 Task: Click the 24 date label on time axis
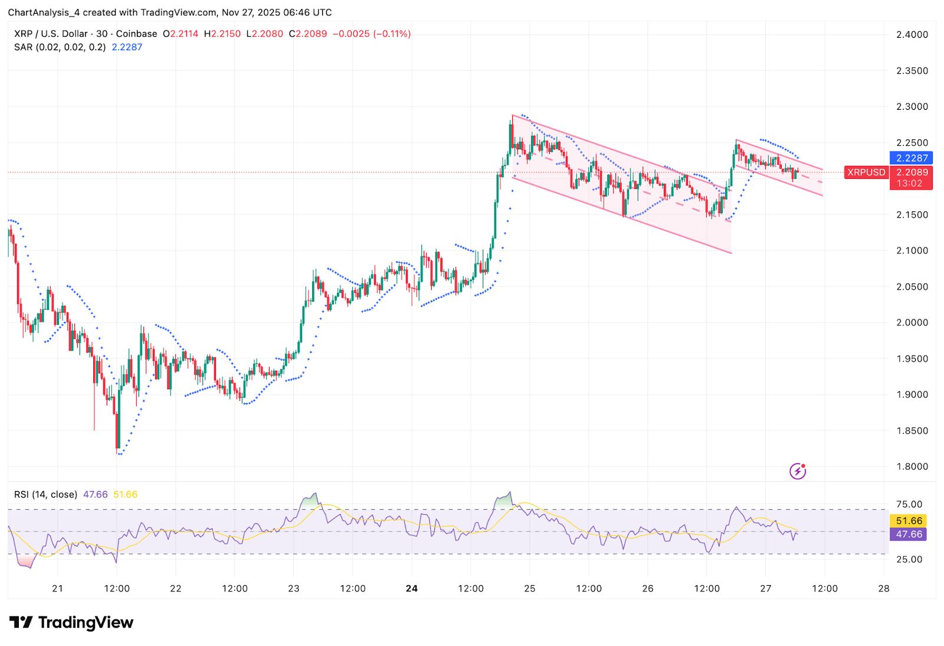[412, 588]
